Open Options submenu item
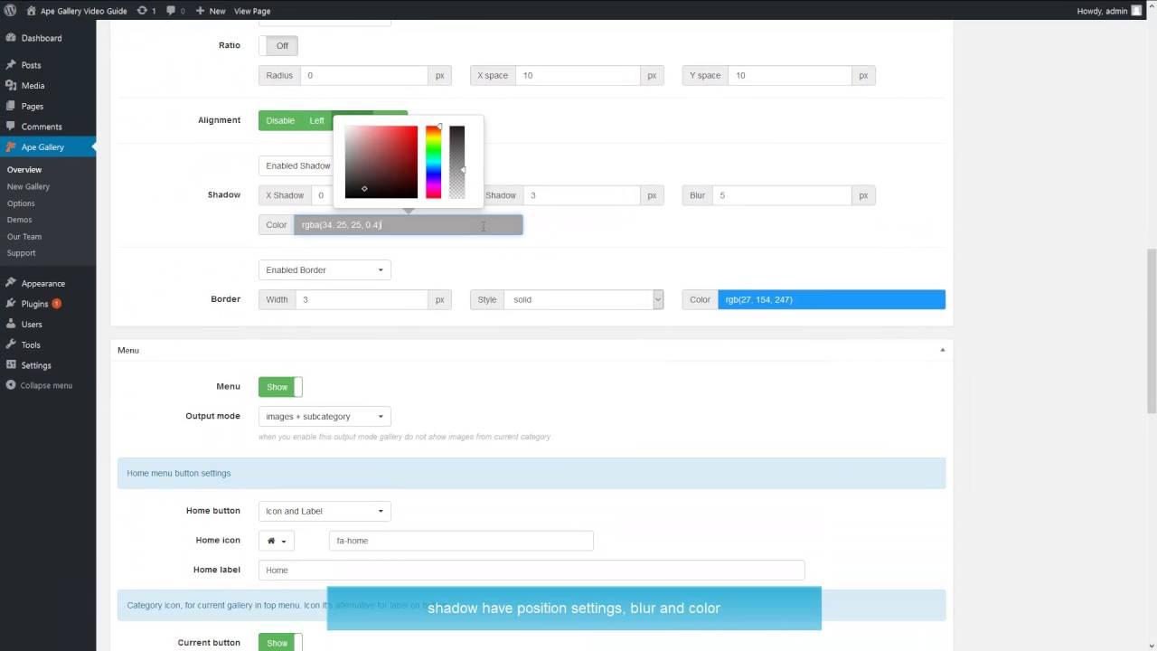 (21, 203)
